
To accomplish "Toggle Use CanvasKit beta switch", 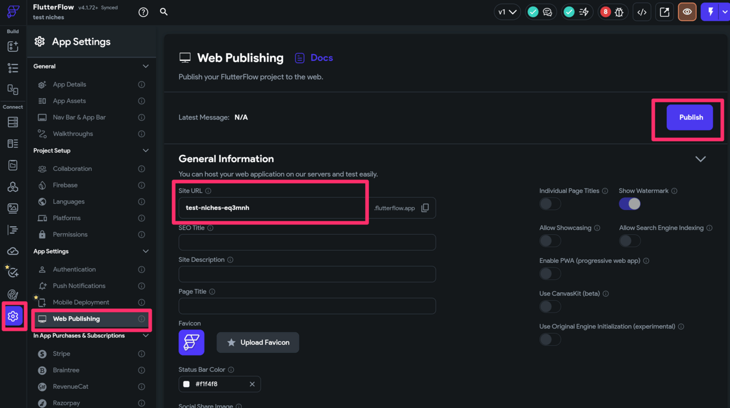I will coord(550,306).
